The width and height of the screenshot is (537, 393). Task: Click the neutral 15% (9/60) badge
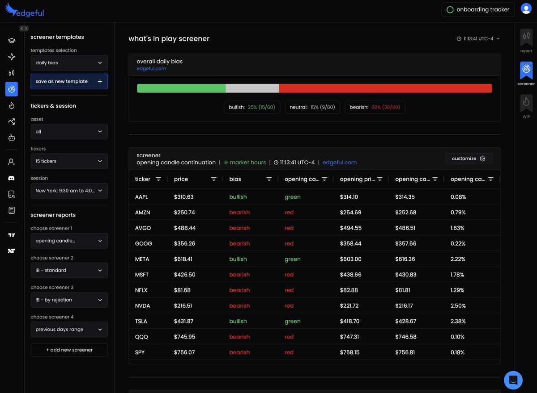coord(312,107)
